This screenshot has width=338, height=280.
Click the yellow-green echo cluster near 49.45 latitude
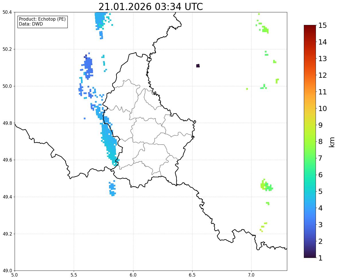coord(266,185)
